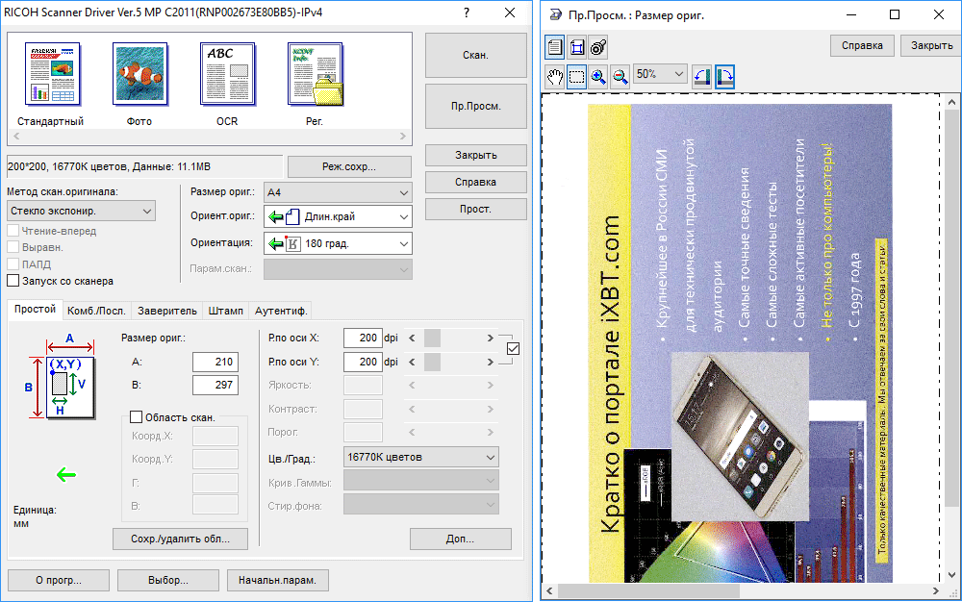Select the dashed rectangle selection tool
This screenshot has width=962, height=602.
point(576,77)
